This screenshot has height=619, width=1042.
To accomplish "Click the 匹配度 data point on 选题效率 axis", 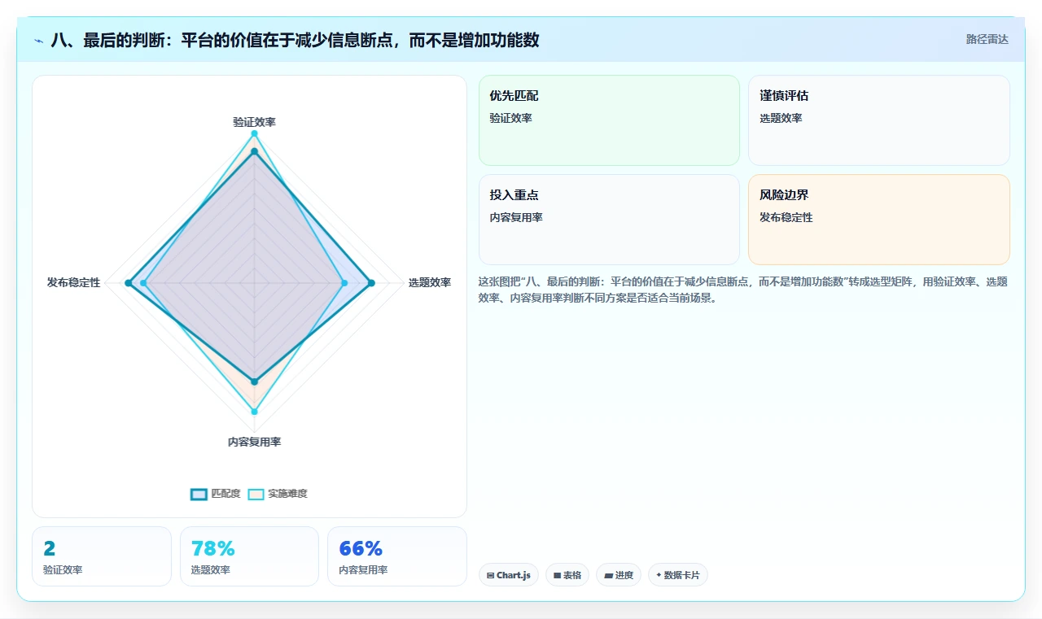I will (x=371, y=283).
